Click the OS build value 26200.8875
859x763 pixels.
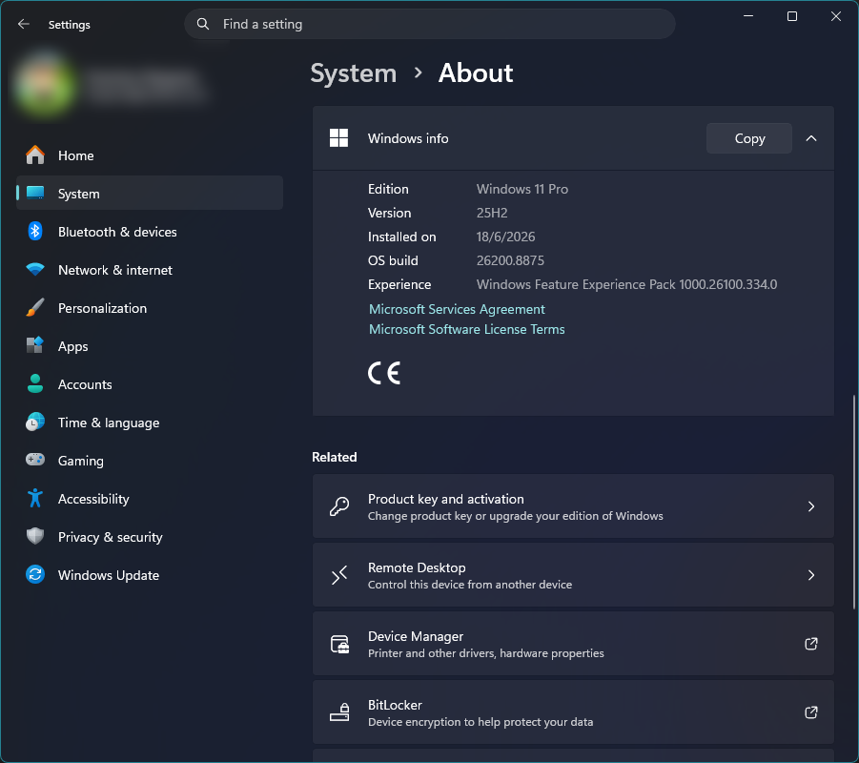click(510, 260)
